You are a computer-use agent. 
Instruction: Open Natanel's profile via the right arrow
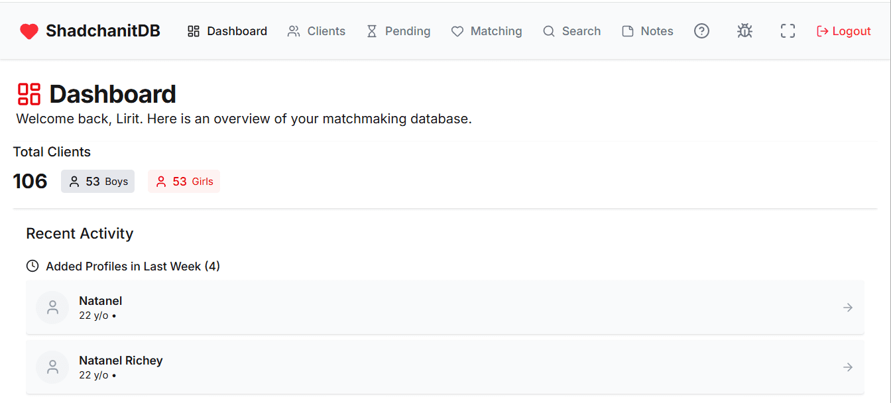847,307
